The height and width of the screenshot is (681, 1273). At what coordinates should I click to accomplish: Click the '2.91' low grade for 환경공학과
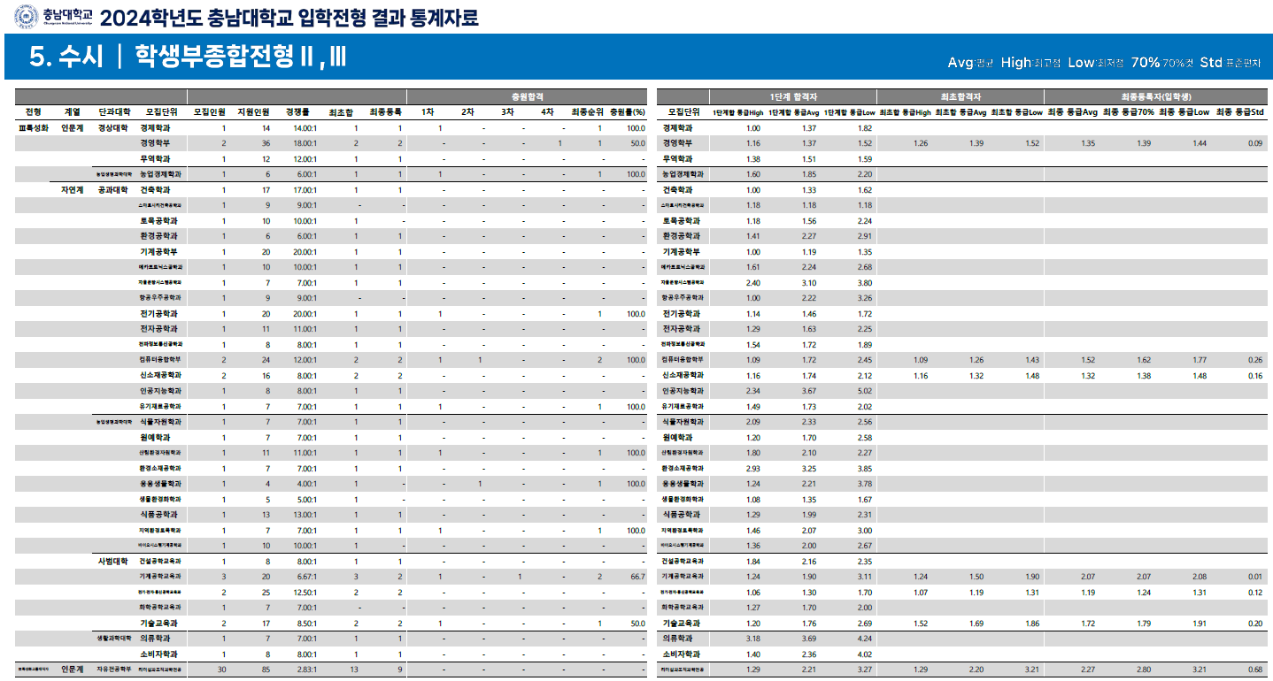tap(865, 236)
